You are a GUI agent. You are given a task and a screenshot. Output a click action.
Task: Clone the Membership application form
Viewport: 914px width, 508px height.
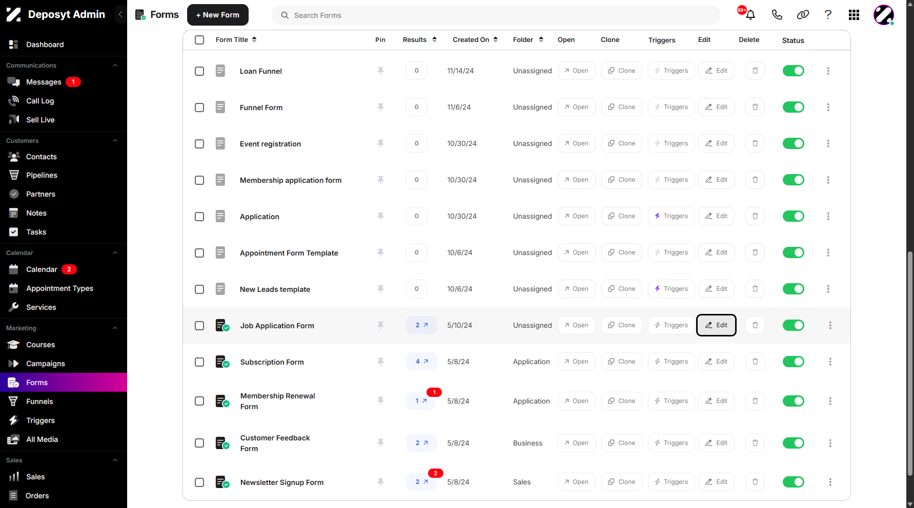click(621, 180)
